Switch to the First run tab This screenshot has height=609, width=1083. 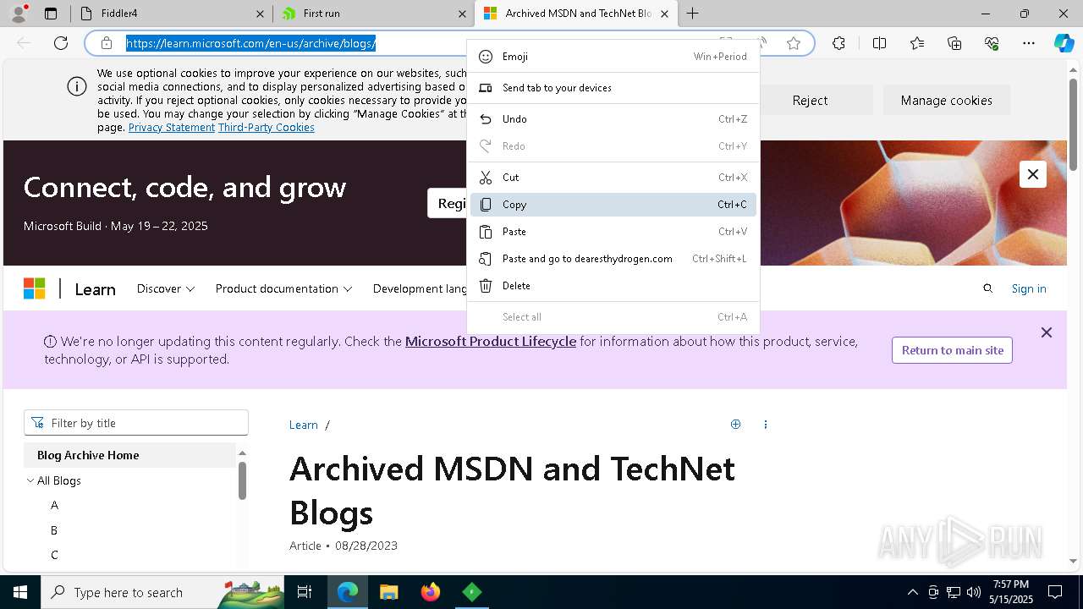374,14
